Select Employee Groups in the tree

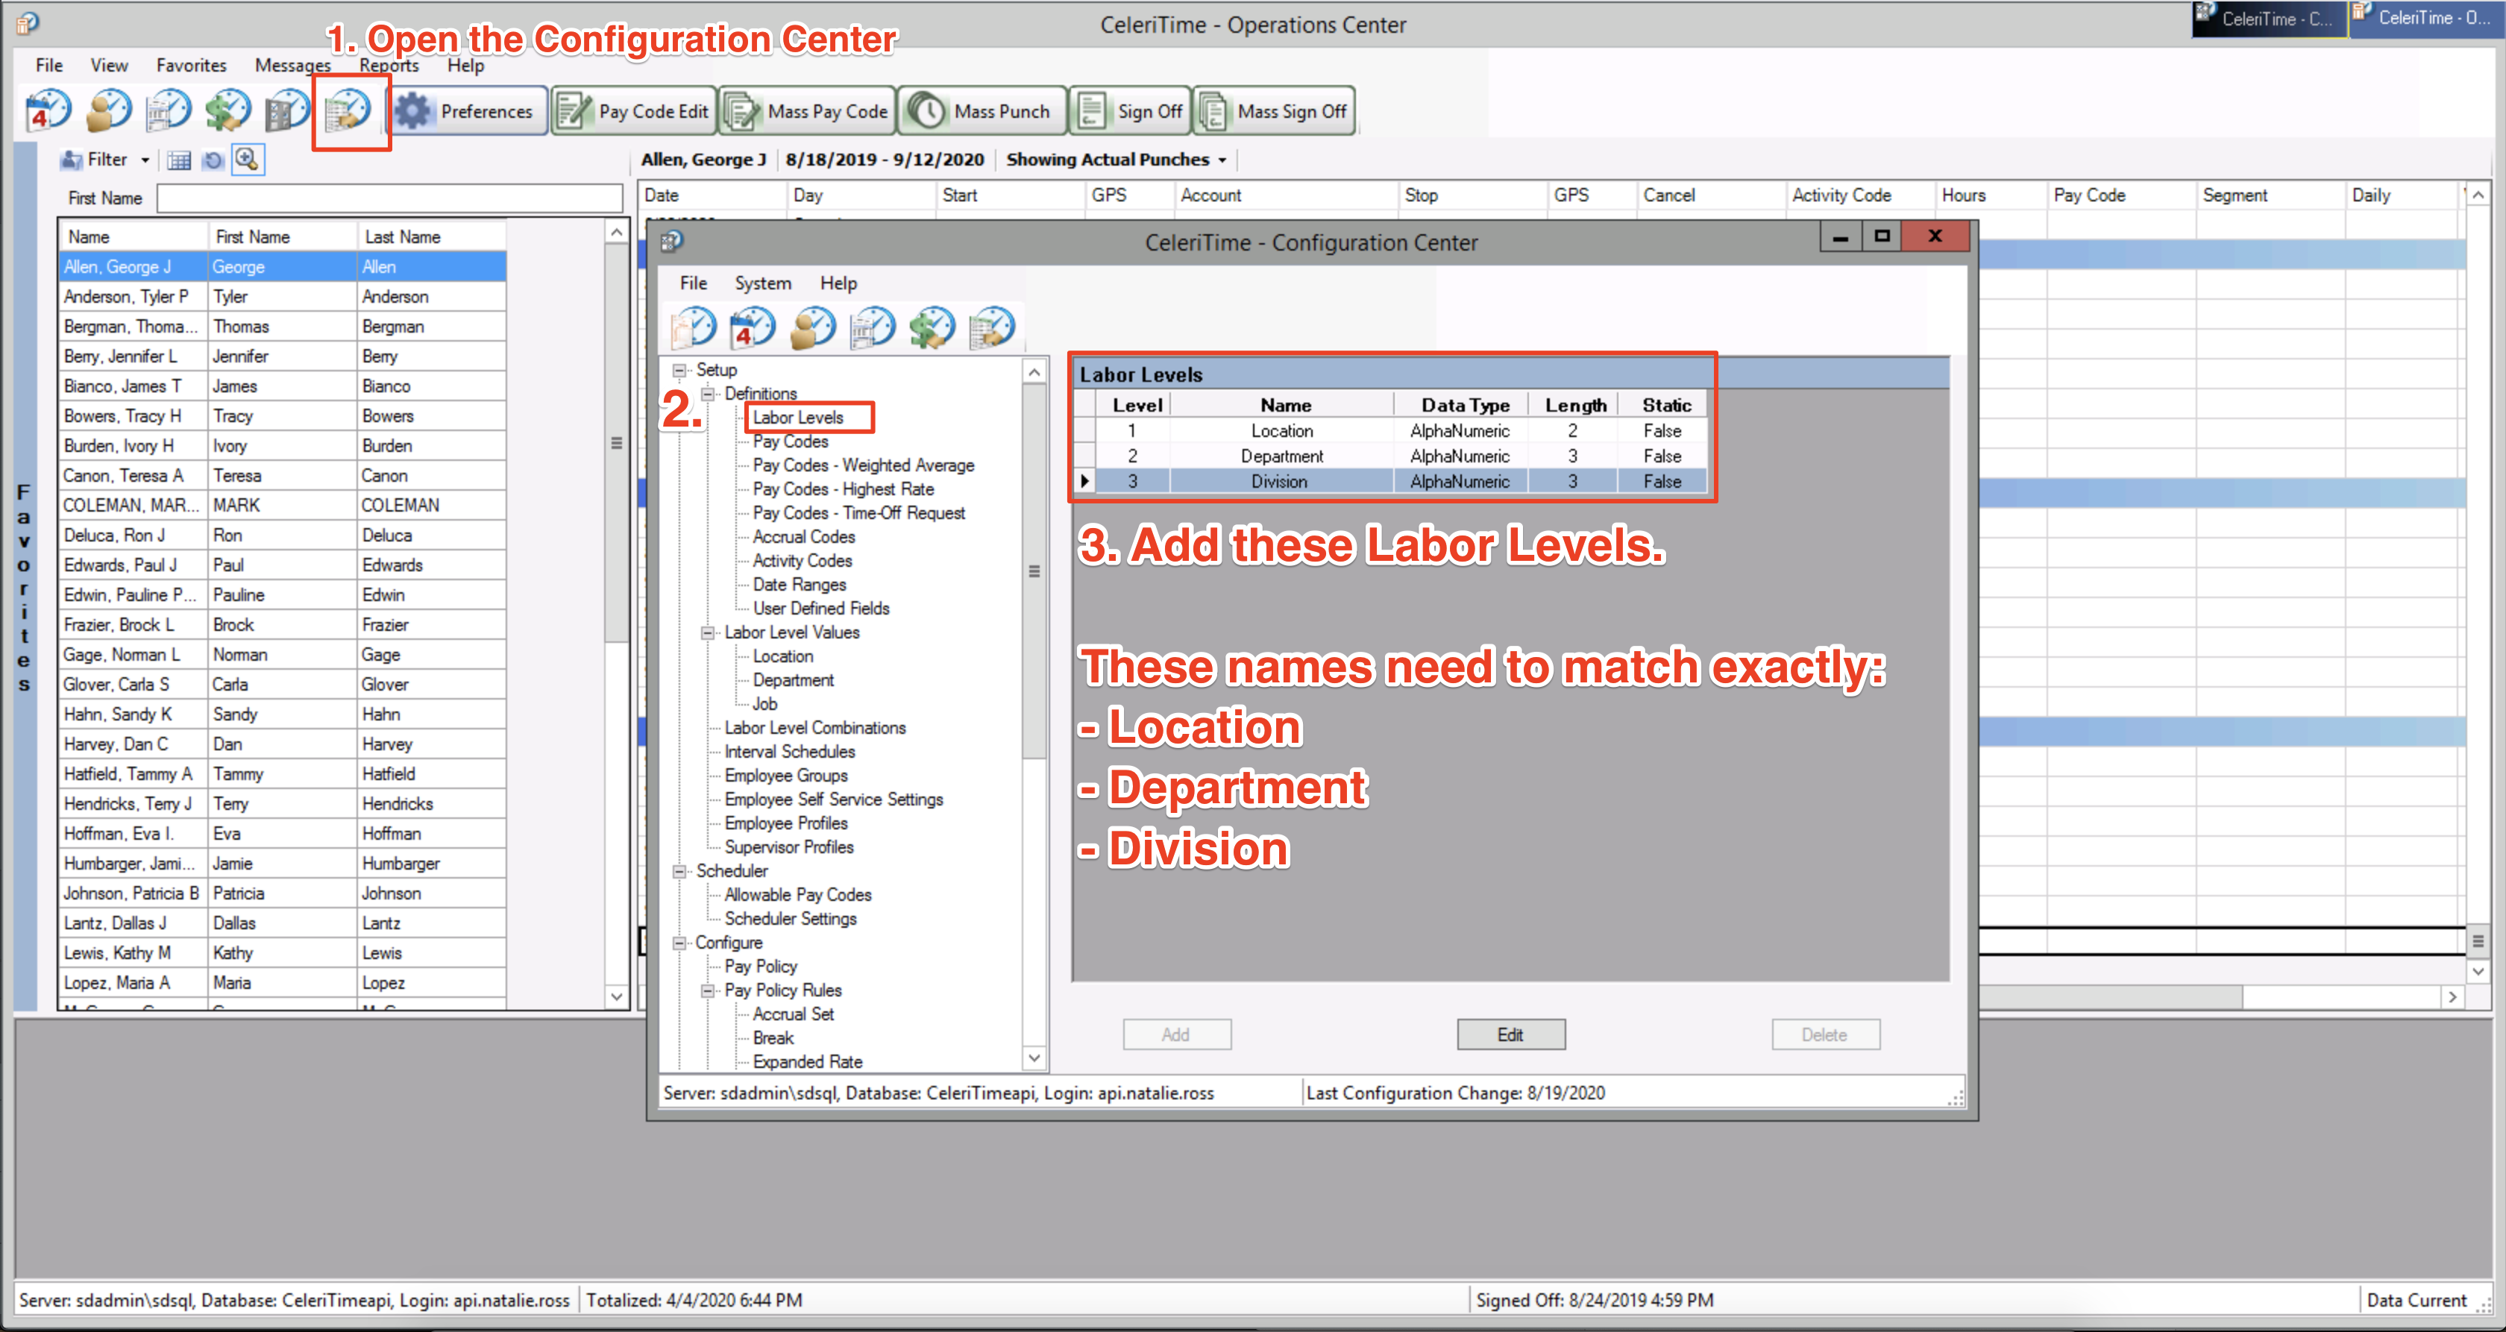click(786, 776)
